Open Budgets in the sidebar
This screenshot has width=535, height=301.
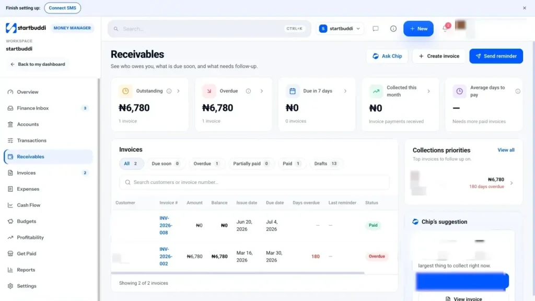point(48,221)
